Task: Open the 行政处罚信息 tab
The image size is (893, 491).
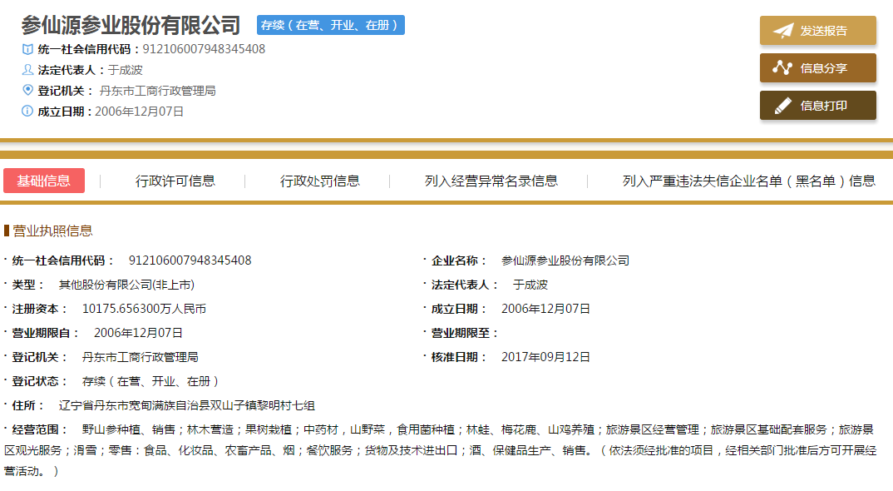Action: coord(320,181)
